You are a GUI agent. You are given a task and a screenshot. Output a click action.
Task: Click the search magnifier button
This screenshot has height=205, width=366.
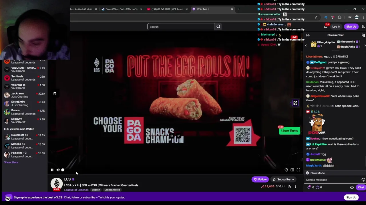pos(218,27)
